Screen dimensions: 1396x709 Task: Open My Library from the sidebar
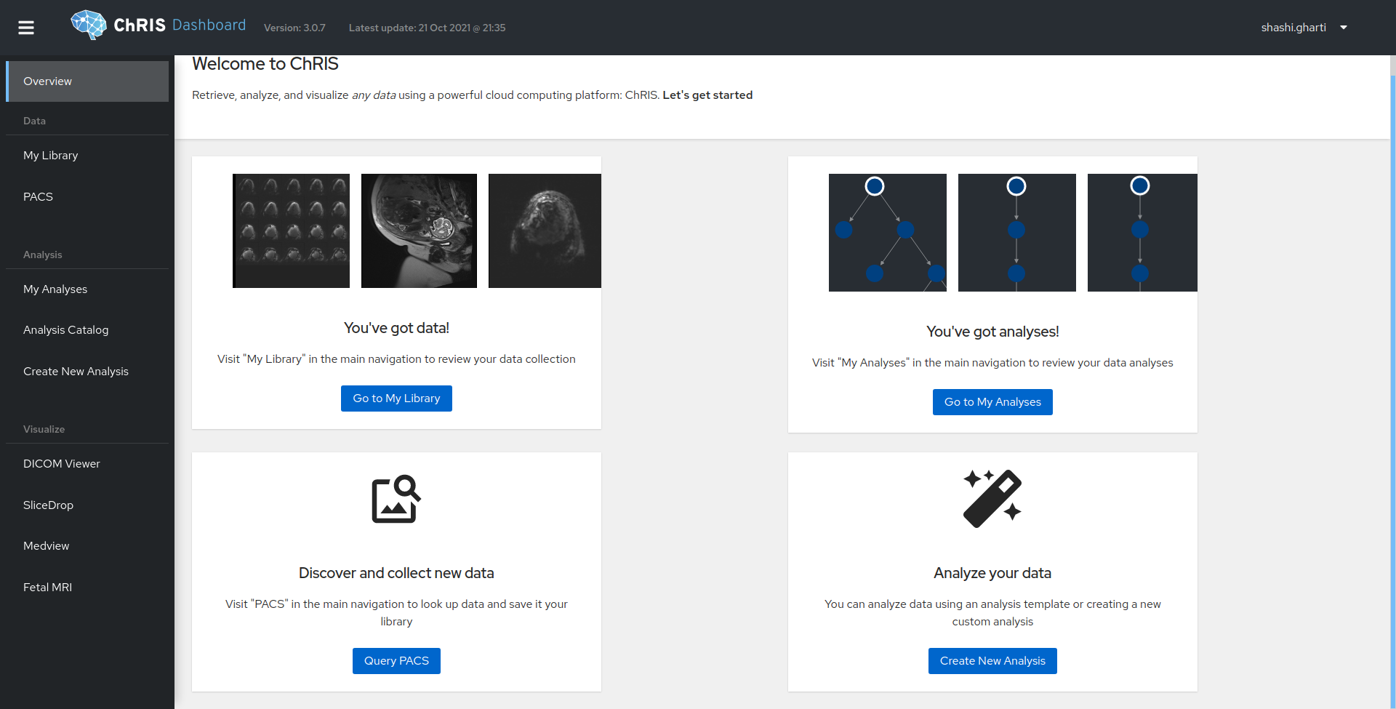[x=50, y=155]
